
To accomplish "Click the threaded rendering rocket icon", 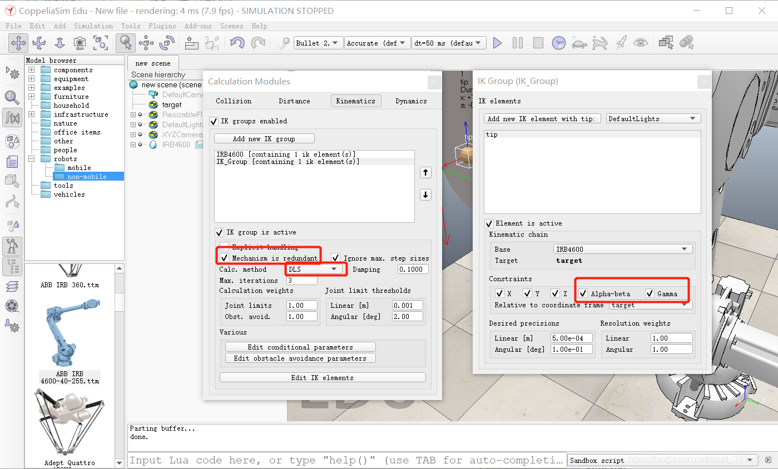I will 621,43.
